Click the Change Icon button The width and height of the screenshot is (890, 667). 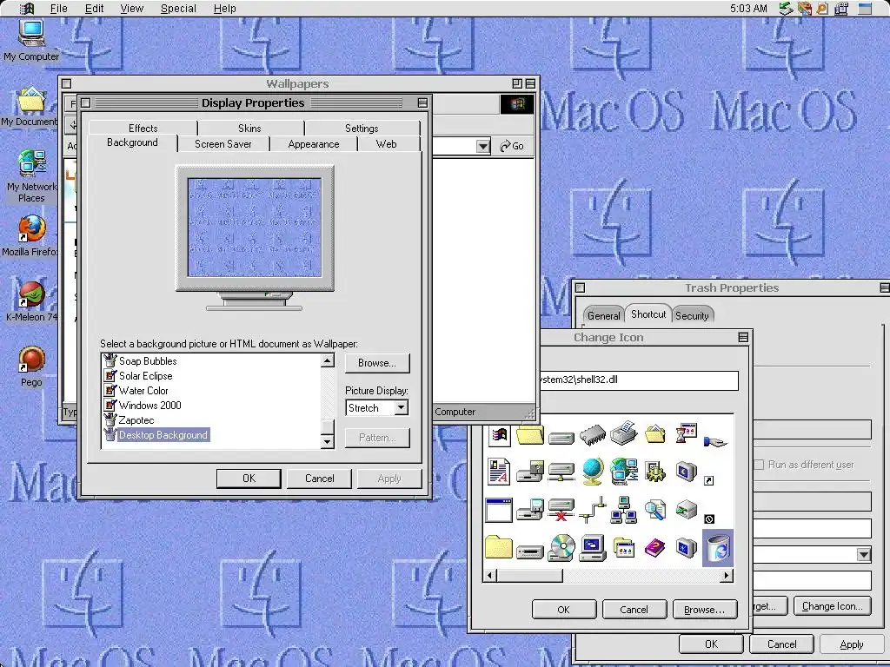[832, 605]
